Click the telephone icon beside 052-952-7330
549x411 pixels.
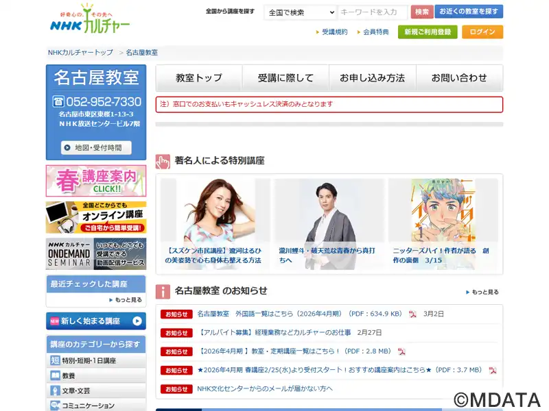[x=58, y=101]
